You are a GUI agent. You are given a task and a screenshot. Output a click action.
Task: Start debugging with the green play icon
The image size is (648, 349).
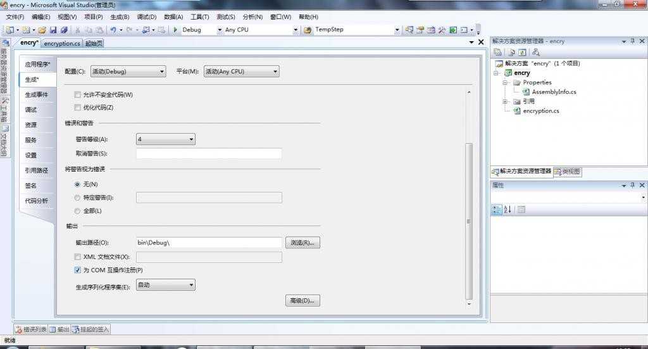pyautogui.click(x=175, y=30)
